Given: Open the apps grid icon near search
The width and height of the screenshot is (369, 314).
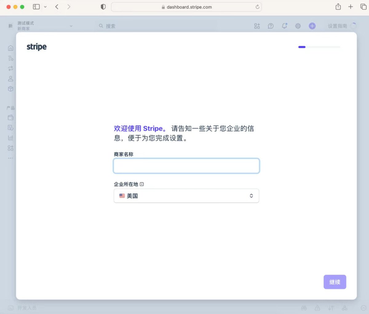Looking at the screenshot, I should (x=257, y=26).
